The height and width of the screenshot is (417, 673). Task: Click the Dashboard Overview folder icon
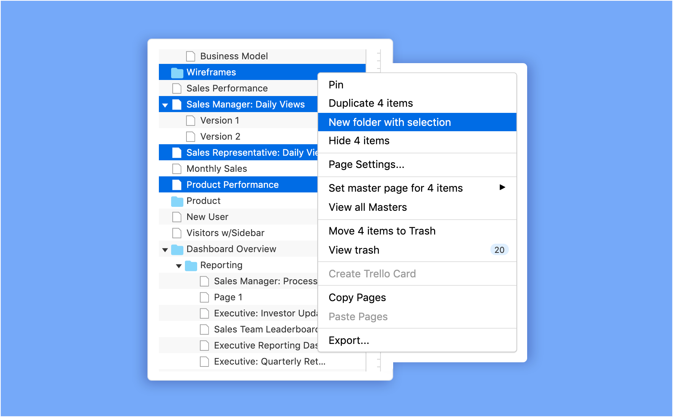177,249
